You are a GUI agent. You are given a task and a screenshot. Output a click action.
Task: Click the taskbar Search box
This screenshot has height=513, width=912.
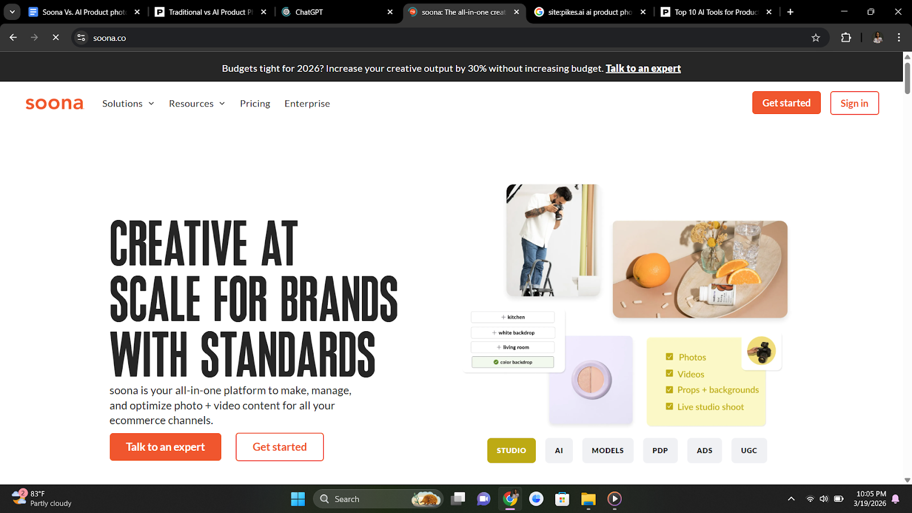[x=378, y=499]
